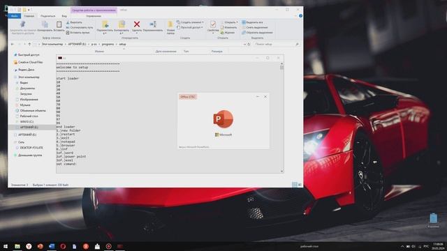This screenshot has width=447, height=251.
Task: Click Select all (Выделить все)
Action: (x=252, y=22)
